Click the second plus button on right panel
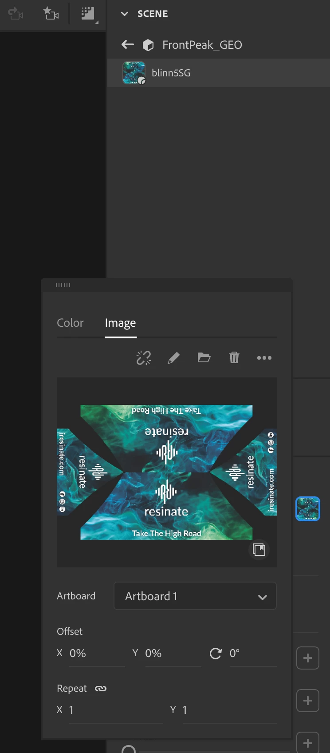Image resolution: width=330 pixels, height=753 pixels. click(308, 701)
